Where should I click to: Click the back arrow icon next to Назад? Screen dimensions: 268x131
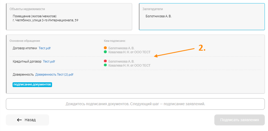(19, 120)
